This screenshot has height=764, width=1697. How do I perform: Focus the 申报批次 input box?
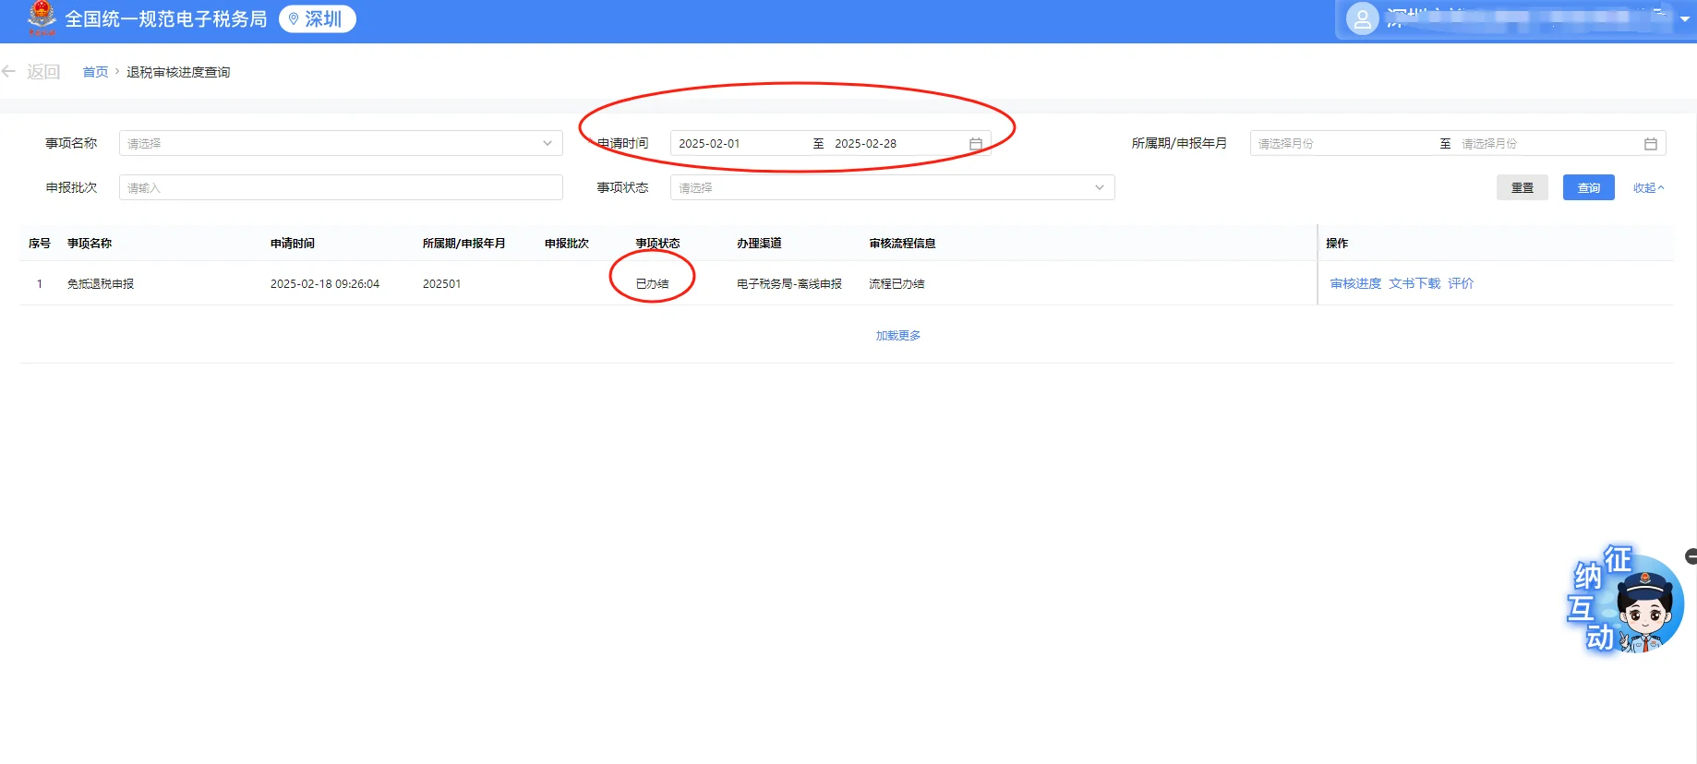click(x=341, y=187)
